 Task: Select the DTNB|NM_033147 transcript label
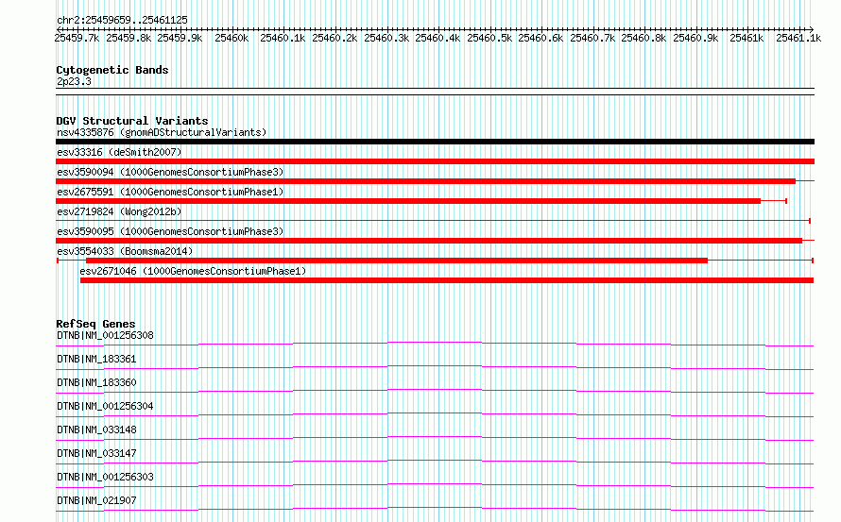(96, 453)
